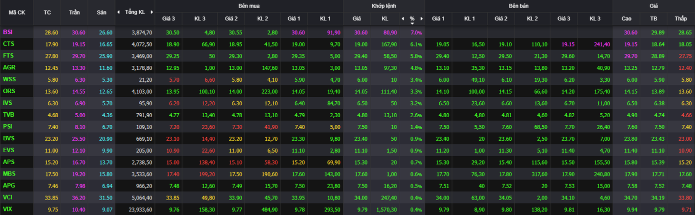Click the Thấp price column header
The image size is (695, 215).
click(x=680, y=18)
